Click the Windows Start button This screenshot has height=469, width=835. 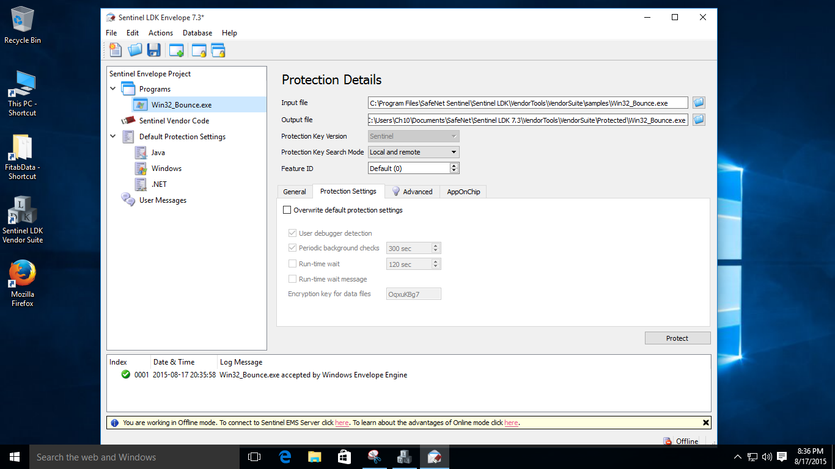pyautogui.click(x=15, y=457)
